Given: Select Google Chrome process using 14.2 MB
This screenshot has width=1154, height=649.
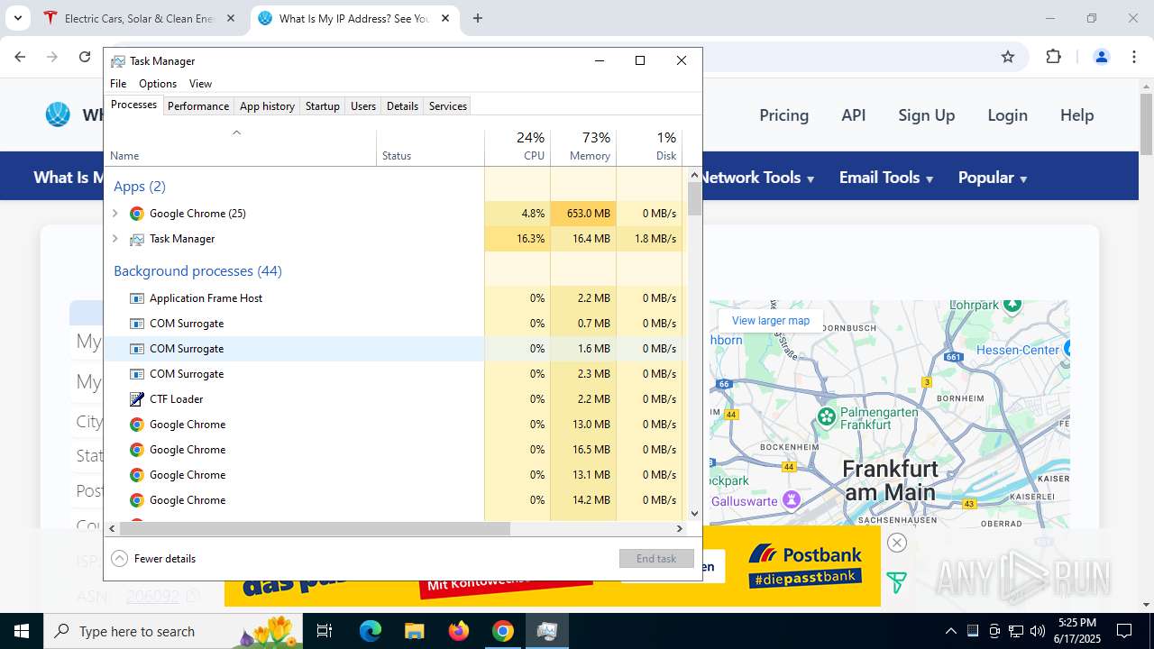Looking at the screenshot, I should 393,500.
